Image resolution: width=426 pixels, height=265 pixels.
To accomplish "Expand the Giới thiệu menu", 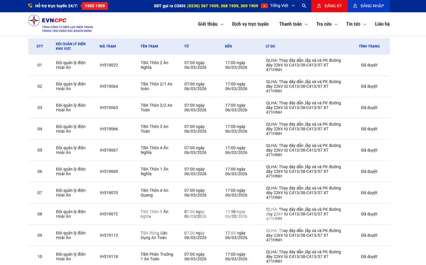I will tap(210, 24).
